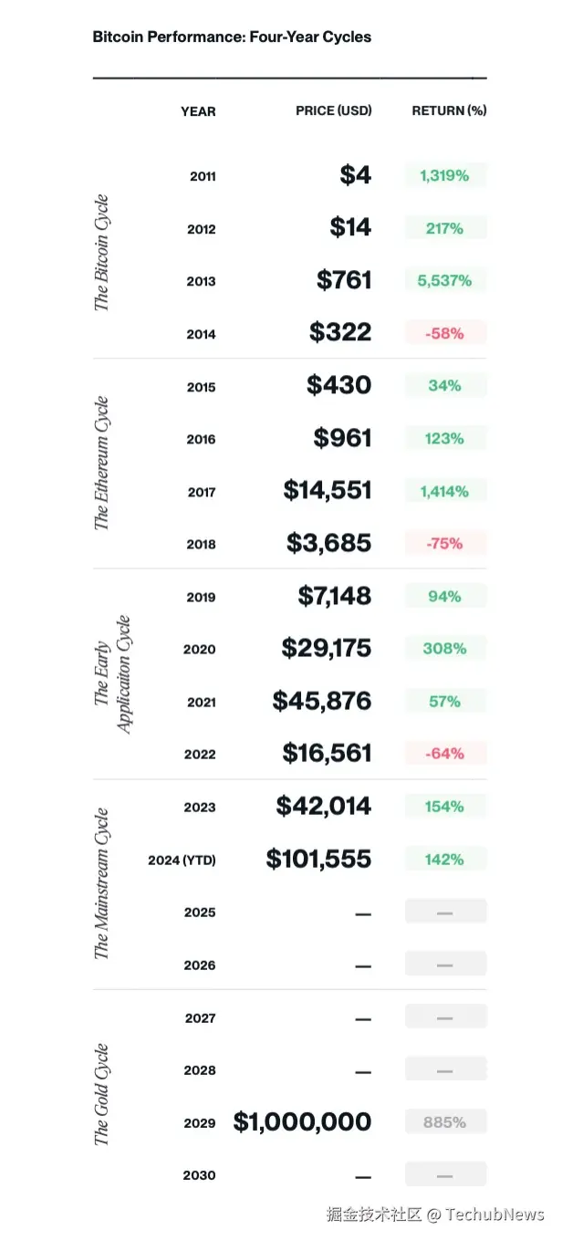Screen dimensions: 562x1241
Task: Select The Mainstream Cycle label
Action: click(101, 883)
